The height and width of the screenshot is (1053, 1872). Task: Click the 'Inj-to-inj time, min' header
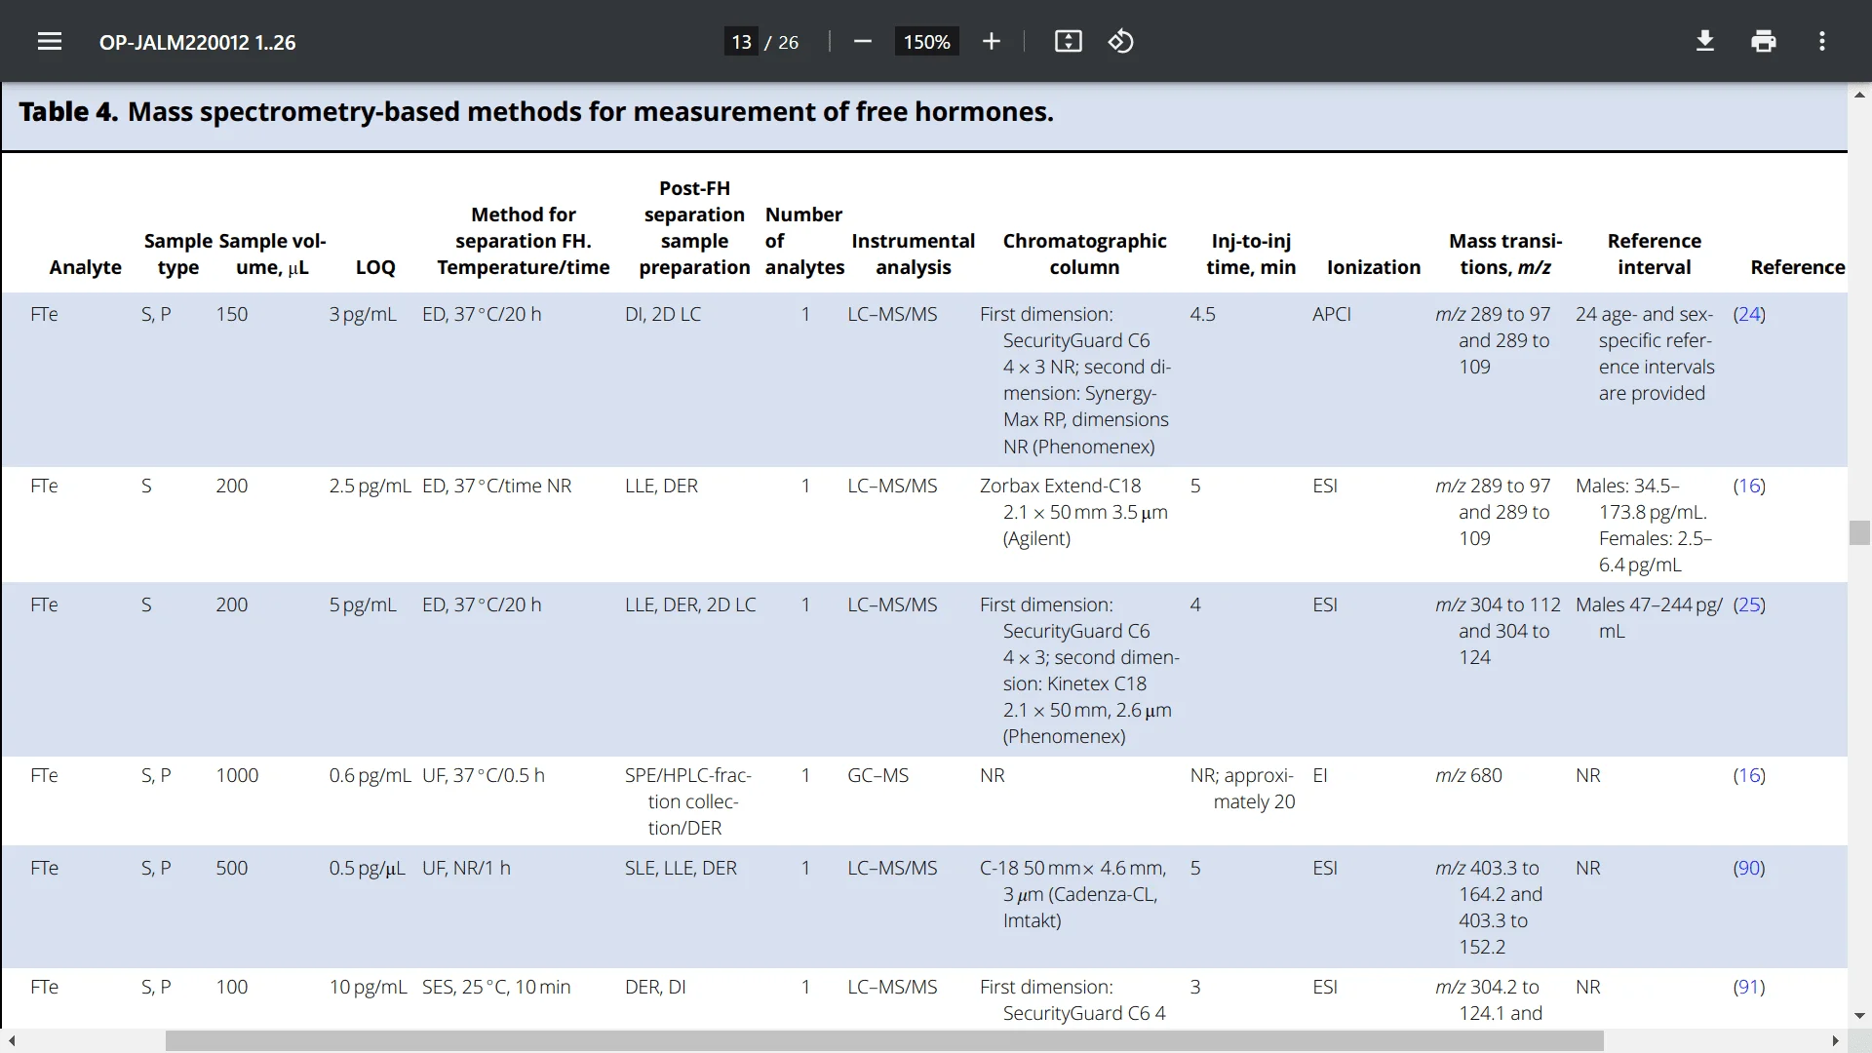[1251, 253]
